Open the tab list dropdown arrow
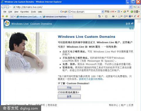 pos(15,17)
